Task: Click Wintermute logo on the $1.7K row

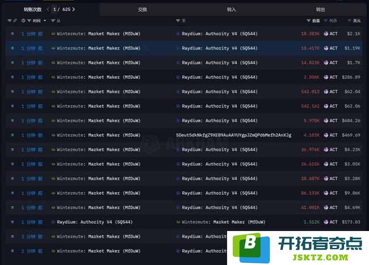Action: coord(53,63)
